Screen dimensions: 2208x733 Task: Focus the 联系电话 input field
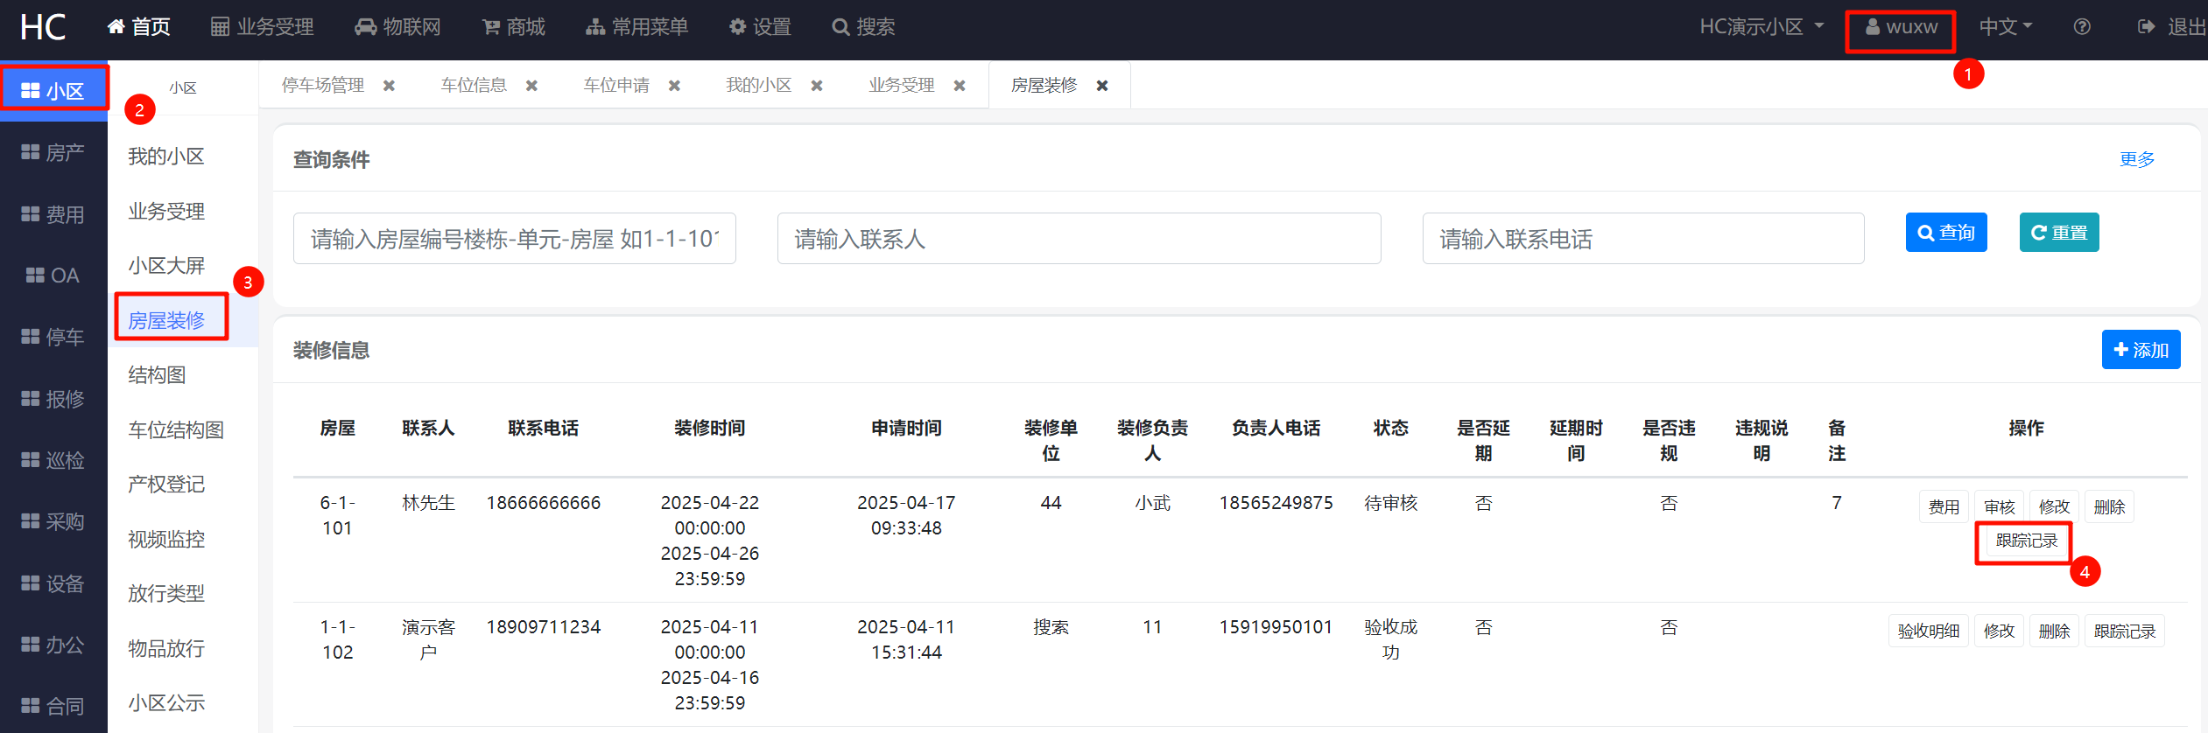point(1643,239)
